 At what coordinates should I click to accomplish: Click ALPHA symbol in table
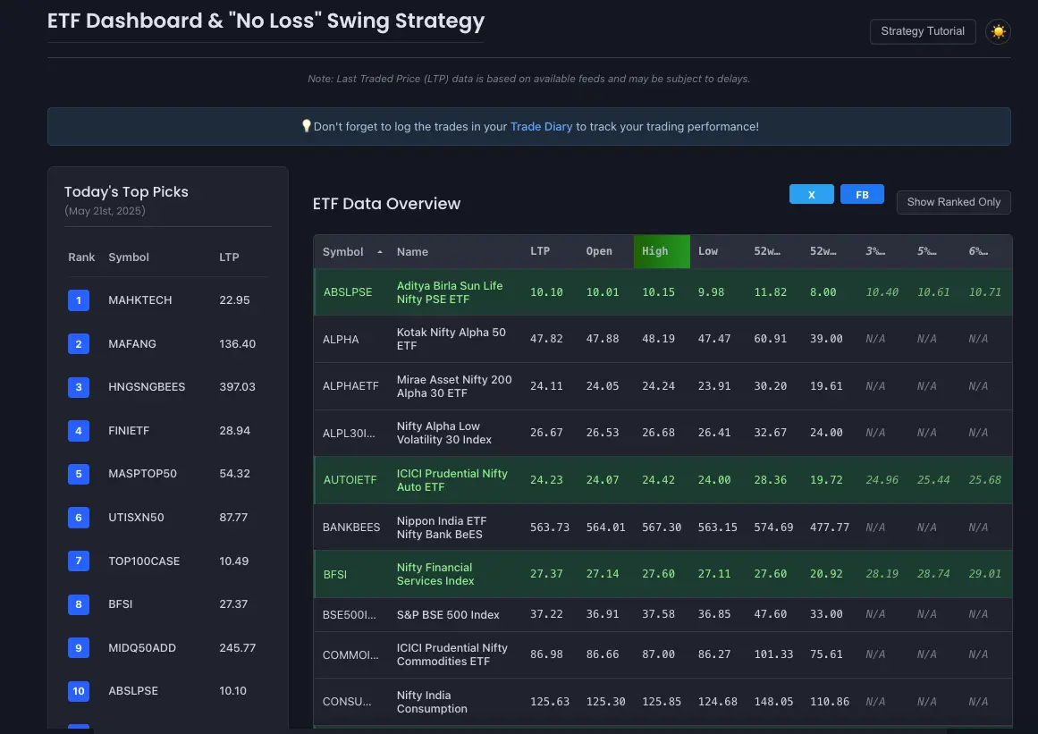(341, 340)
